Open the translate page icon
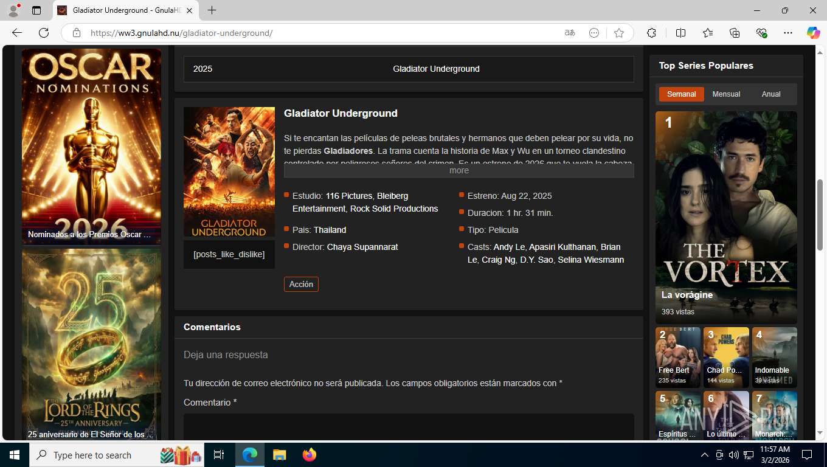 pyautogui.click(x=570, y=33)
